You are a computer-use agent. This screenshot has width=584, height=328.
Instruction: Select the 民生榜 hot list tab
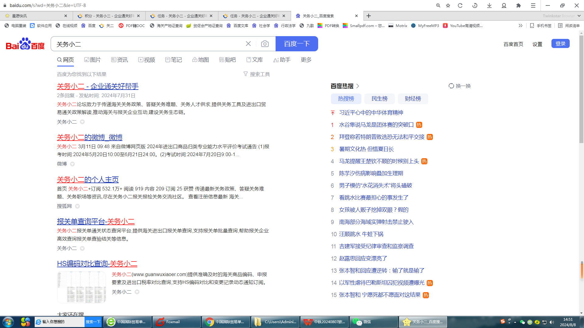coord(379,99)
